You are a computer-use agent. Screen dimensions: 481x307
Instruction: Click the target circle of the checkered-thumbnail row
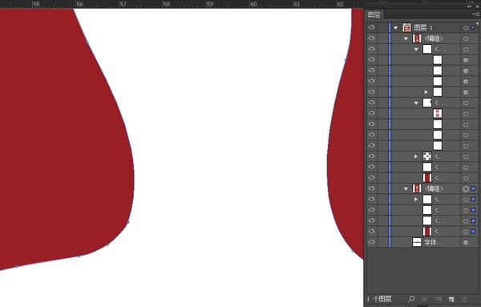tap(466, 156)
